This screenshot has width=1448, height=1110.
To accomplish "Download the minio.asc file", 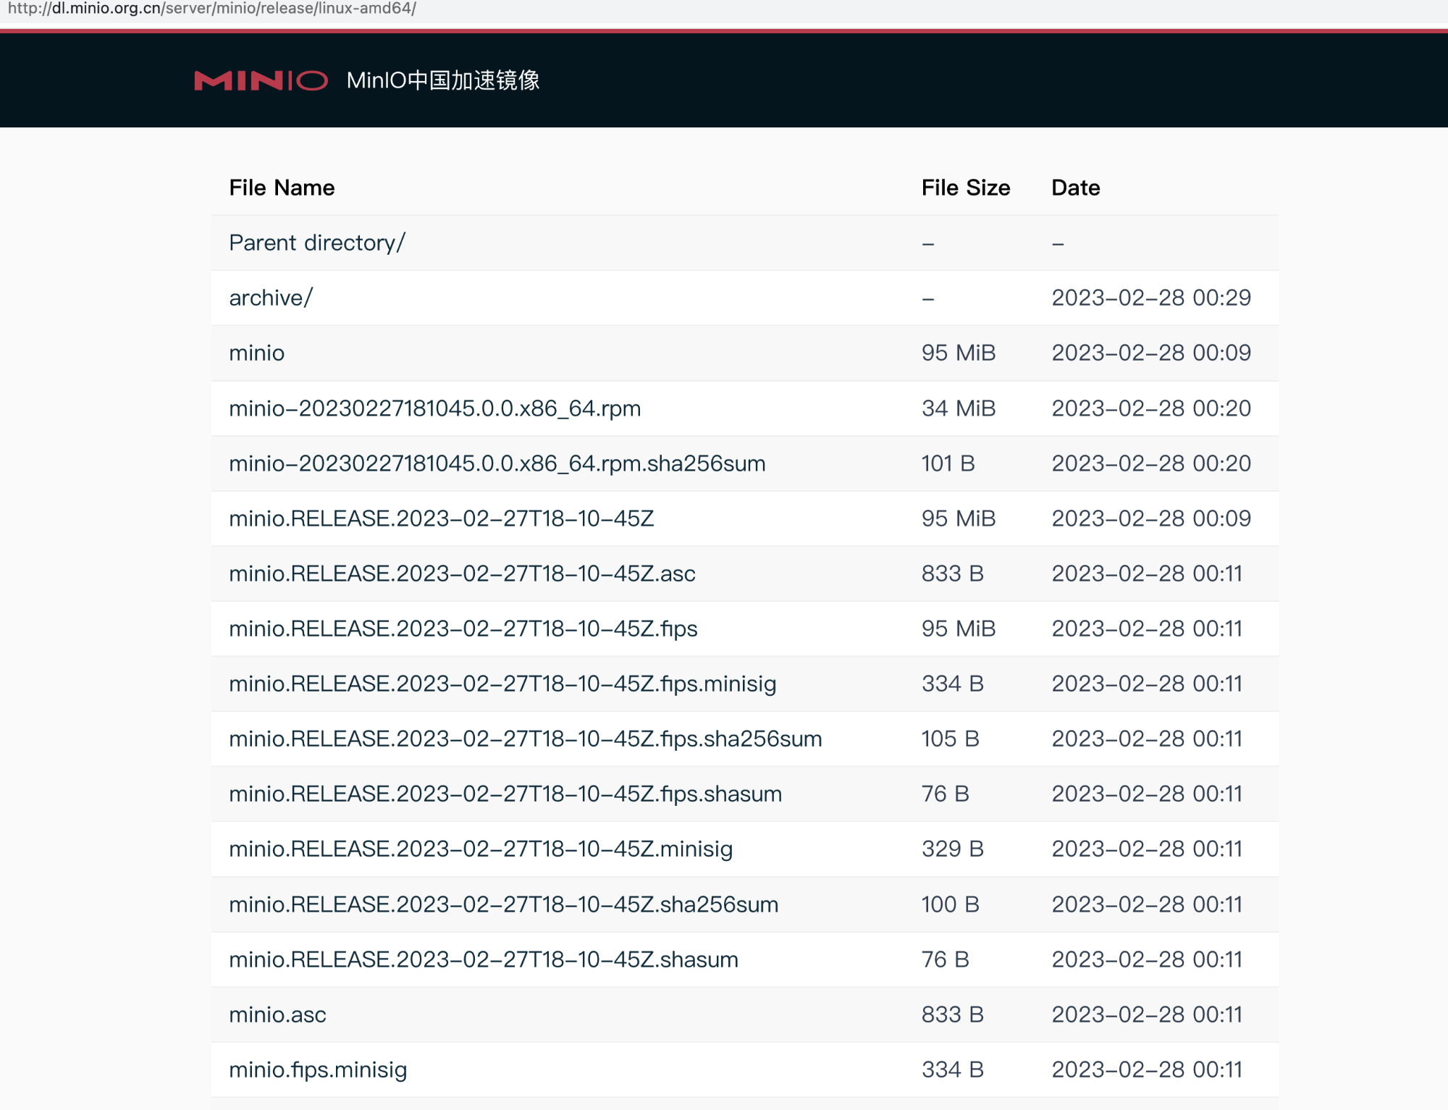I will 277,1014.
